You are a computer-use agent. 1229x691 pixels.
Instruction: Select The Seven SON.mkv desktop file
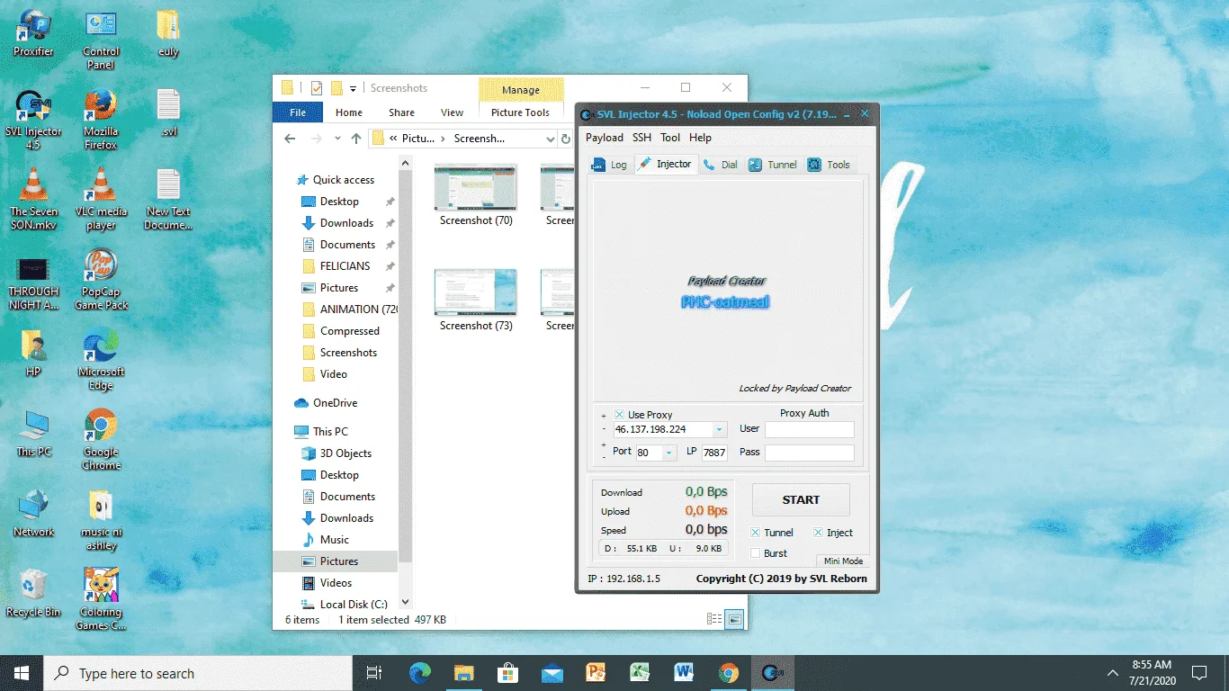point(33,199)
